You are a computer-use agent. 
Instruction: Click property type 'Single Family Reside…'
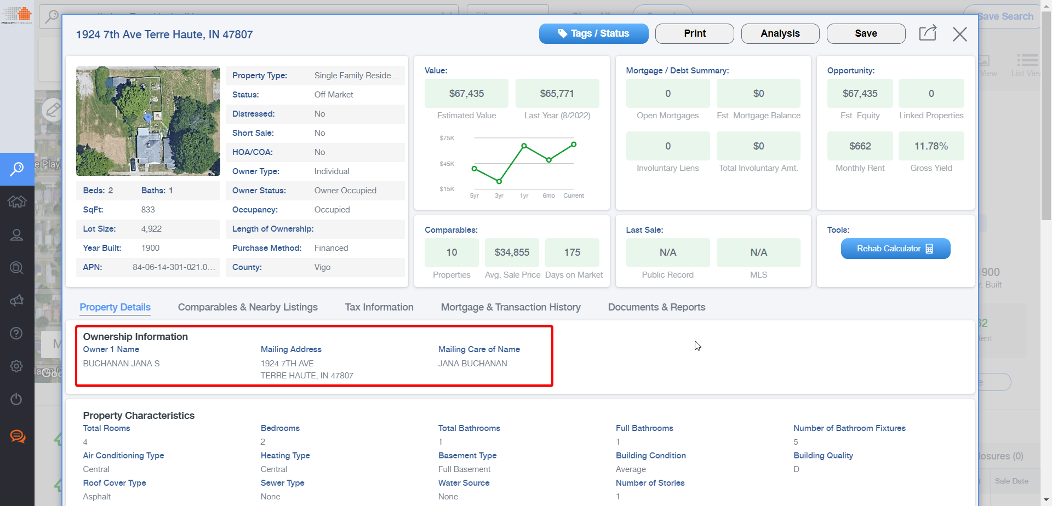coord(357,76)
